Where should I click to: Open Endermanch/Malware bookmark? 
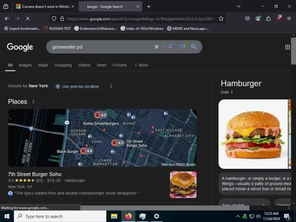pyautogui.click(x=95, y=29)
